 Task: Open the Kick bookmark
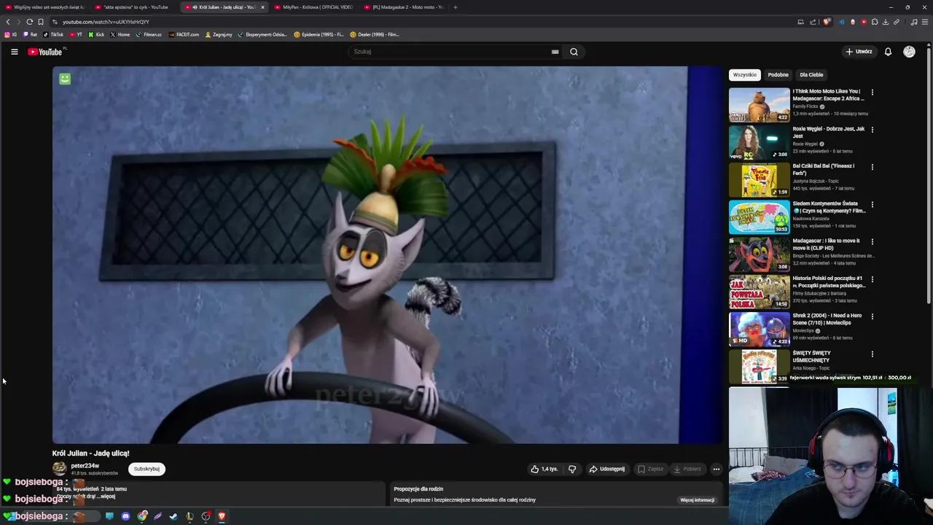click(x=96, y=34)
